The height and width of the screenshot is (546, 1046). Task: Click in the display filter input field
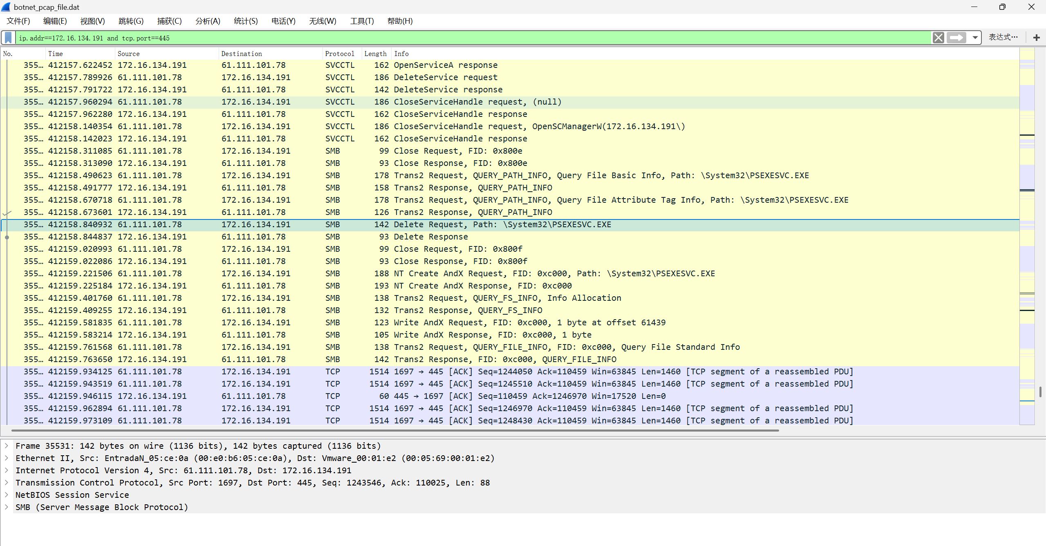(450, 38)
